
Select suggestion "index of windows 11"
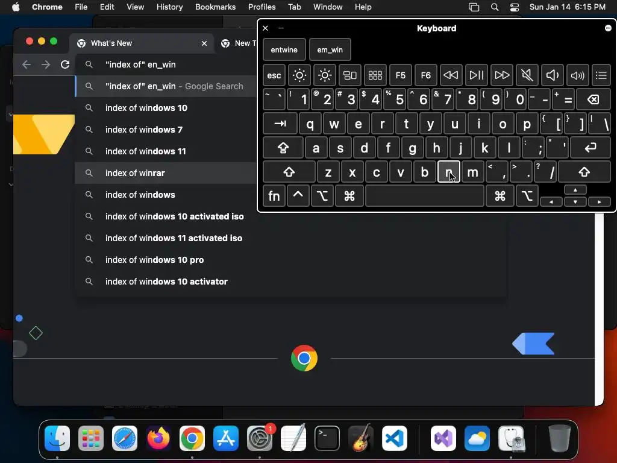(x=165, y=151)
